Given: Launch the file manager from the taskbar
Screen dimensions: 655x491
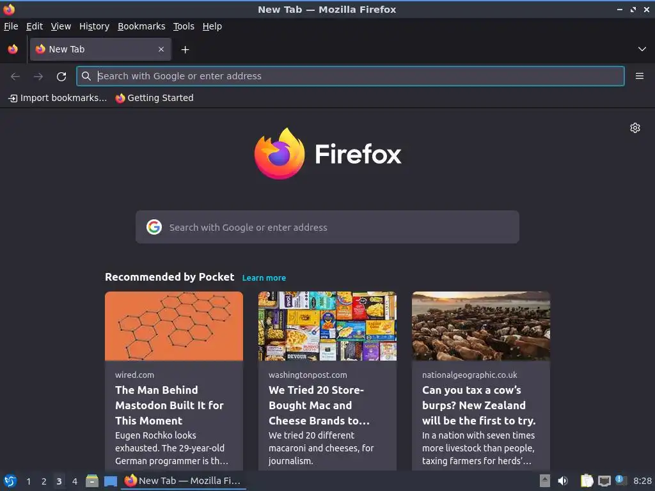Looking at the screenshot, I should pyautogui.click(x=92, y=481).
